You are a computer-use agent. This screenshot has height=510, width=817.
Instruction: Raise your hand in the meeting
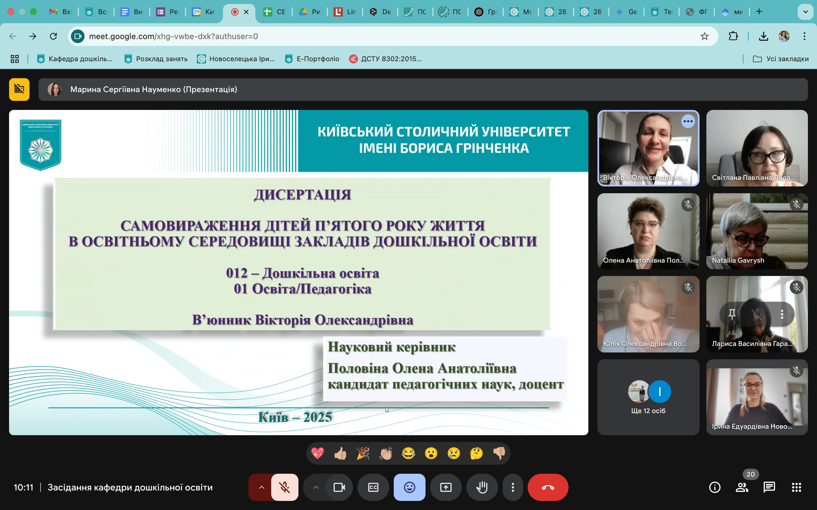[x=482, y=487]
